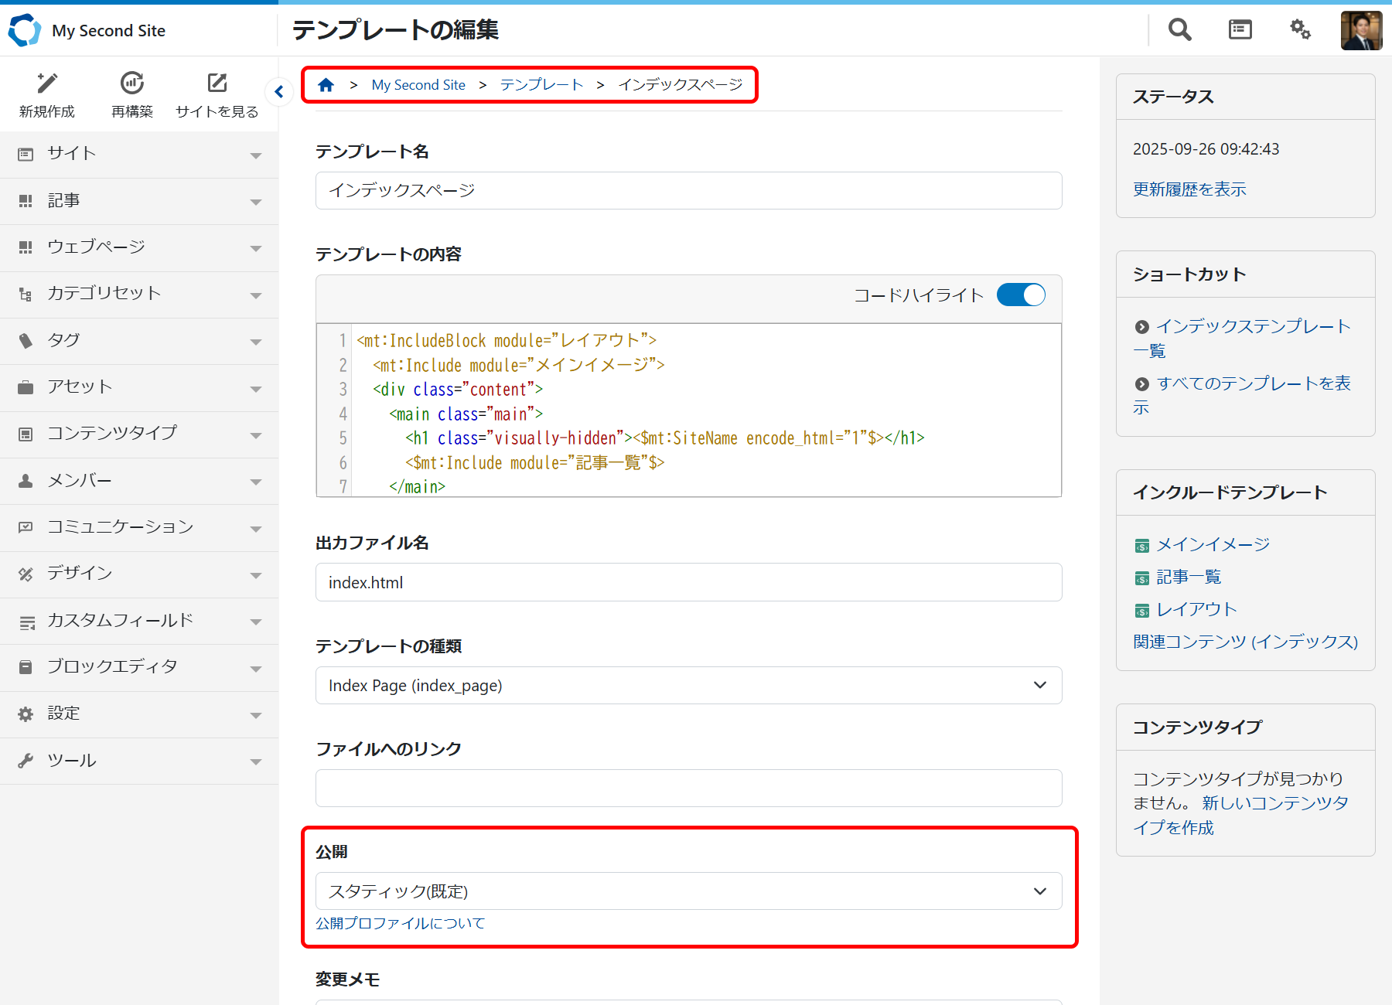Click the テンプレート breadcrumb link
1392x1005 pixels.
(541, 85)
